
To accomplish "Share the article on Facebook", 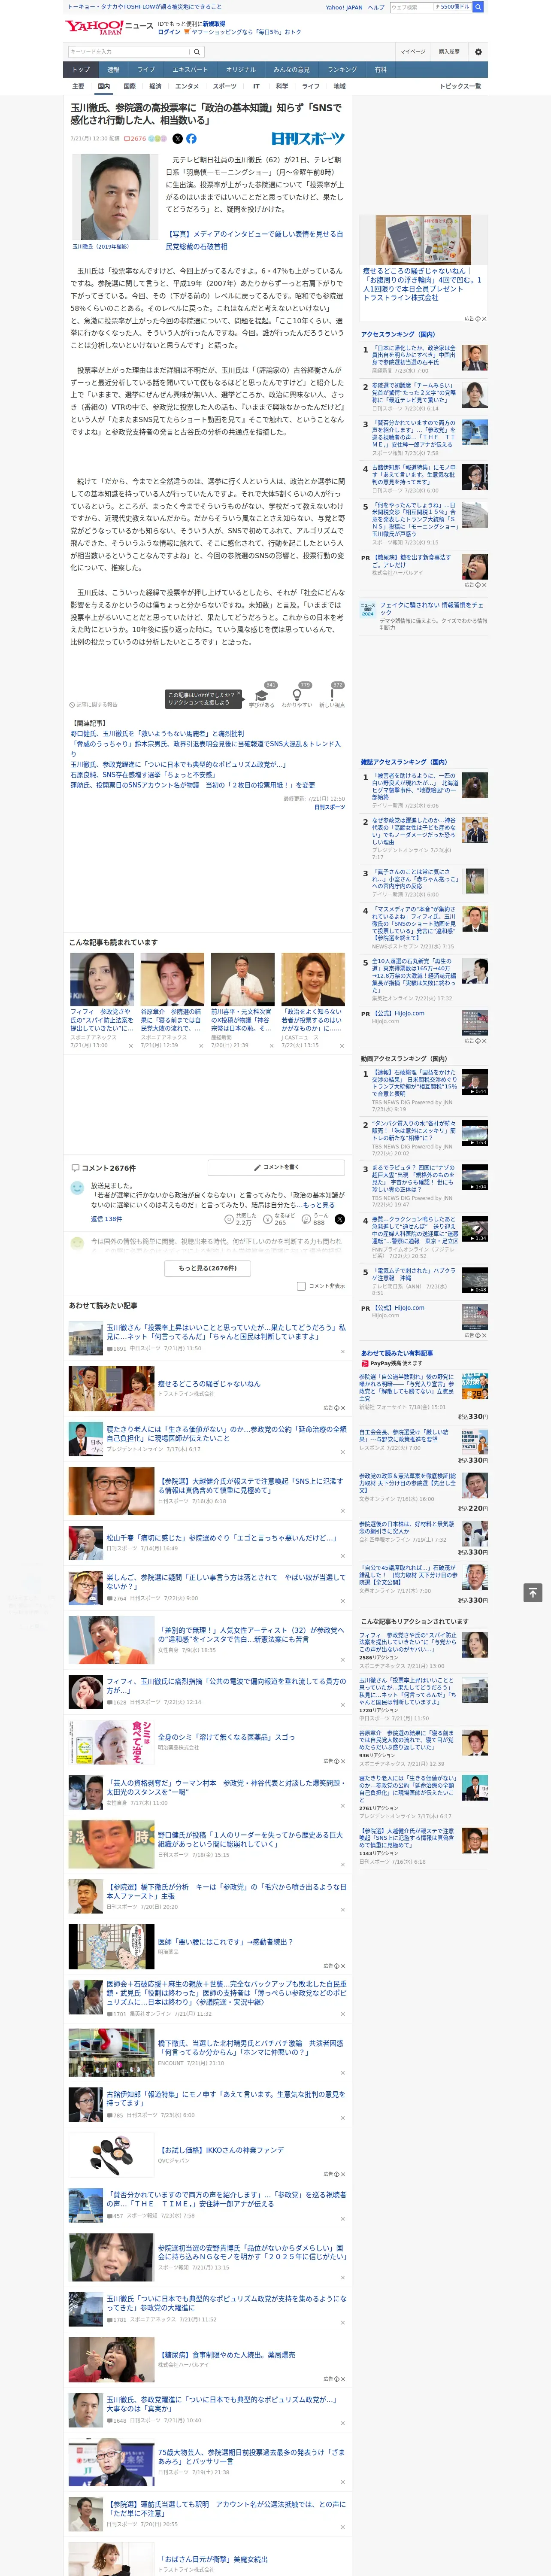I will [191, 139].
